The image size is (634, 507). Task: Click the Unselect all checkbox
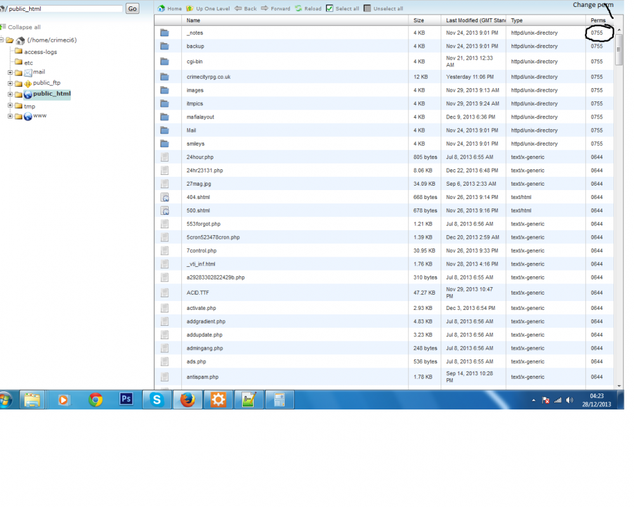click(368, 9)
